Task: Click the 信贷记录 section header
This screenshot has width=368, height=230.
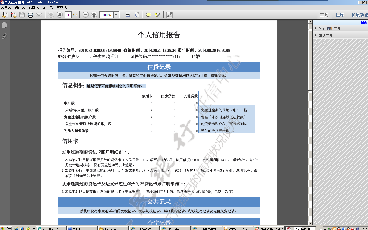Action: pos(159,67)
